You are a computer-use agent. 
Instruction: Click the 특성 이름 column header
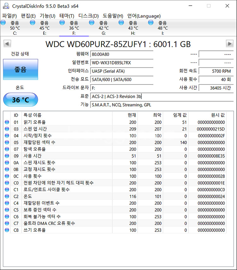click(67, 115)
